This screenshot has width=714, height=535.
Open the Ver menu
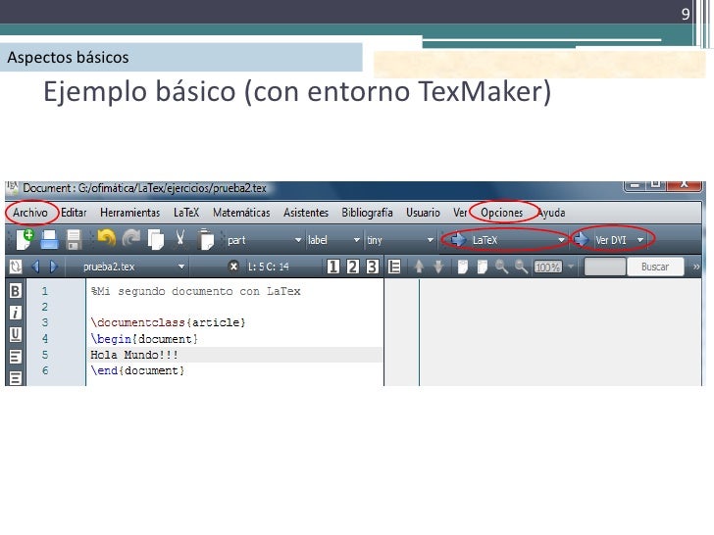(x=460, y=213)
